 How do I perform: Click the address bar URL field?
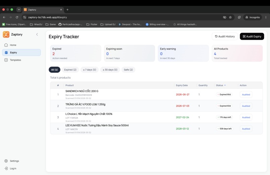(128, 17)
